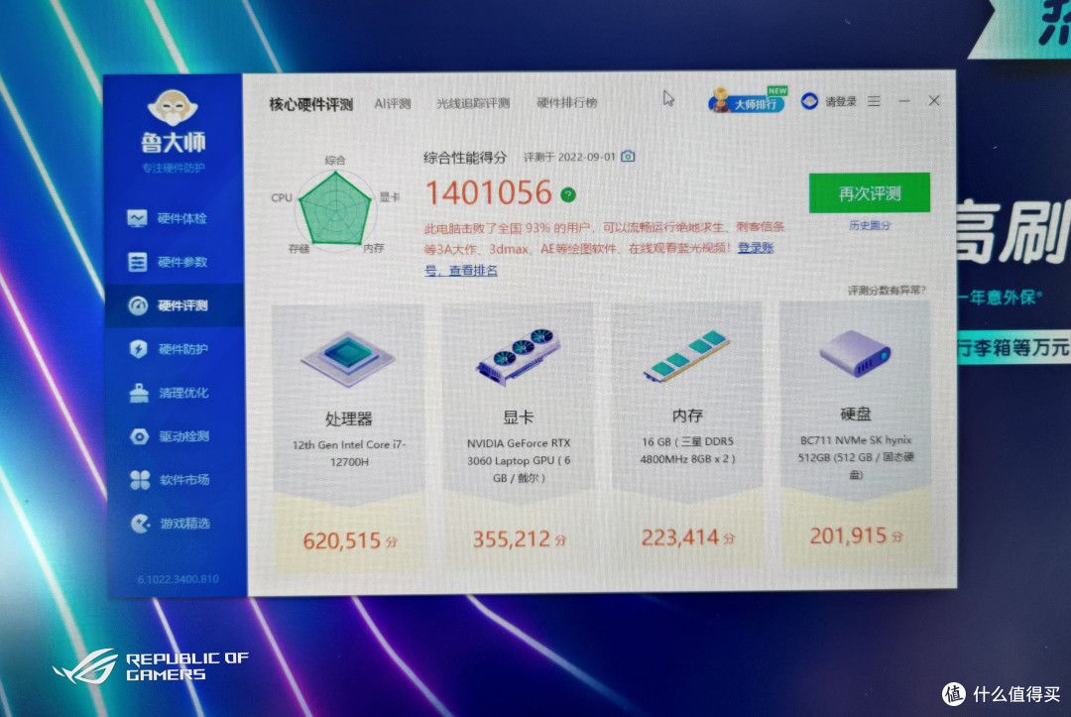
Task: Open 硬件体检 in sidebar
Action: click(168, 218)
